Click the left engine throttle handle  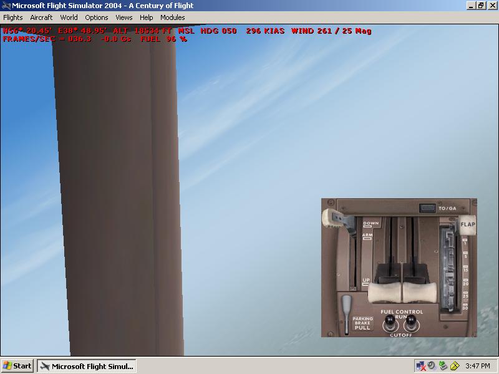click(x=385, y=292)
